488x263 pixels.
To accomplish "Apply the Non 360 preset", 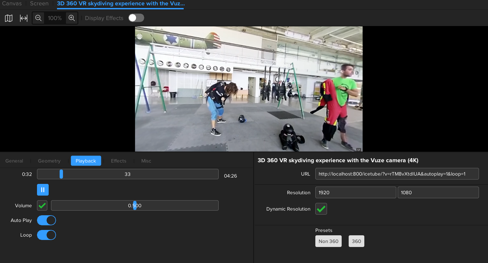I will click(x=328, y=241).
